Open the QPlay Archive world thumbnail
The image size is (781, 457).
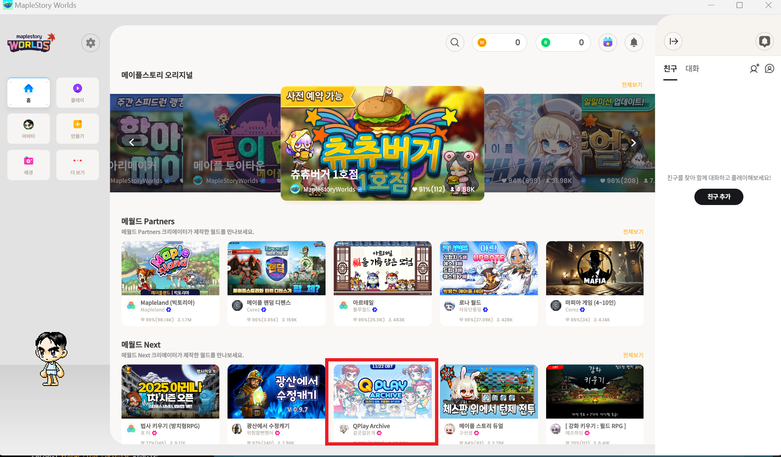tap(382, 391)
